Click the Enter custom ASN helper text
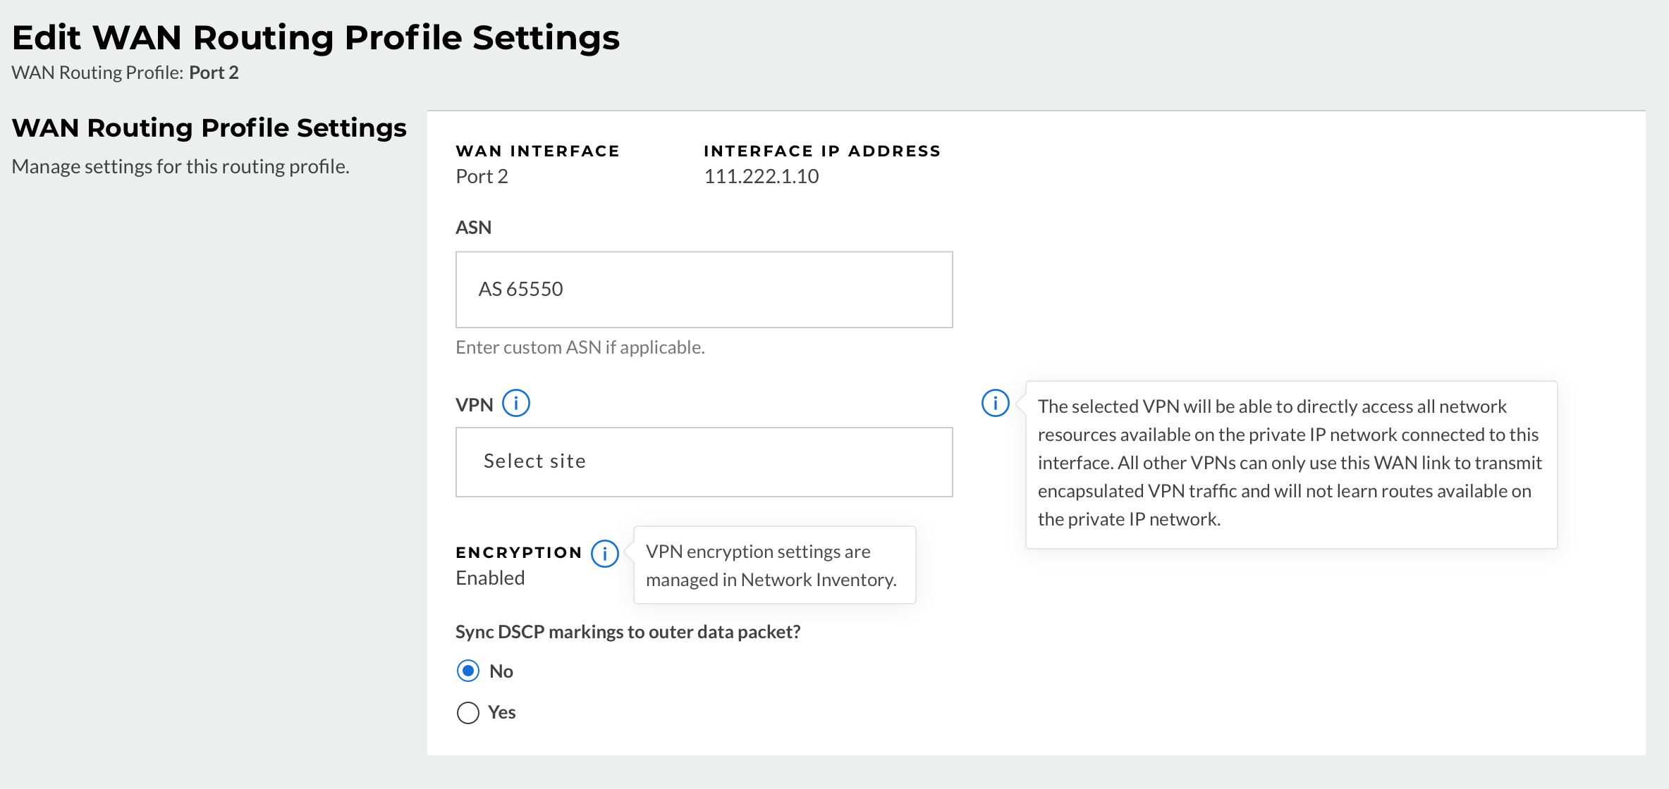This screenshot has height=789, width=1669. (x=580, y=347)
